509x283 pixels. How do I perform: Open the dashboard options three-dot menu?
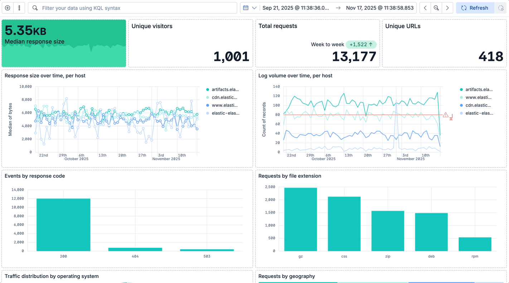(19, 8)
